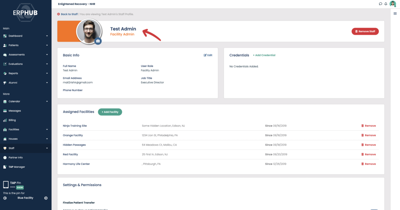This screenshot has height=210, width=400.
Task: Expand the Assessments menu arrow
Action: pos(47,55)
